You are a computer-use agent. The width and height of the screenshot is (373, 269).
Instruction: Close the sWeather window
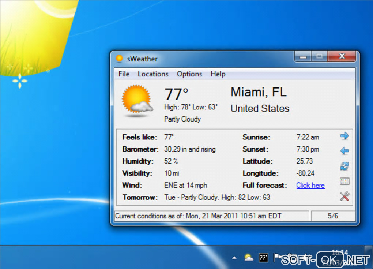(x=342, y=56)
